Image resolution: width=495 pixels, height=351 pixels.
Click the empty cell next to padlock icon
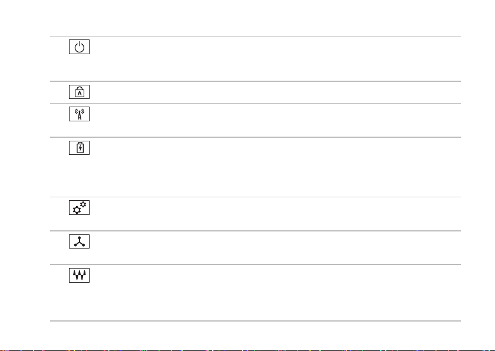pos(275,92)
